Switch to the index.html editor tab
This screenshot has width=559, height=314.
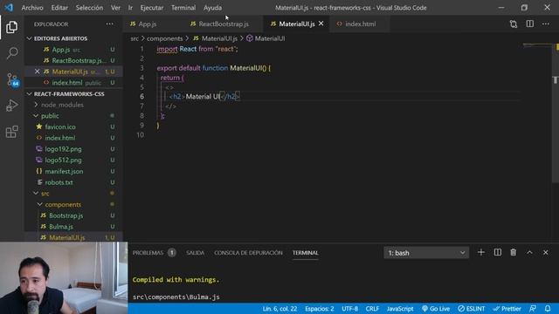[x=360, y=24]
